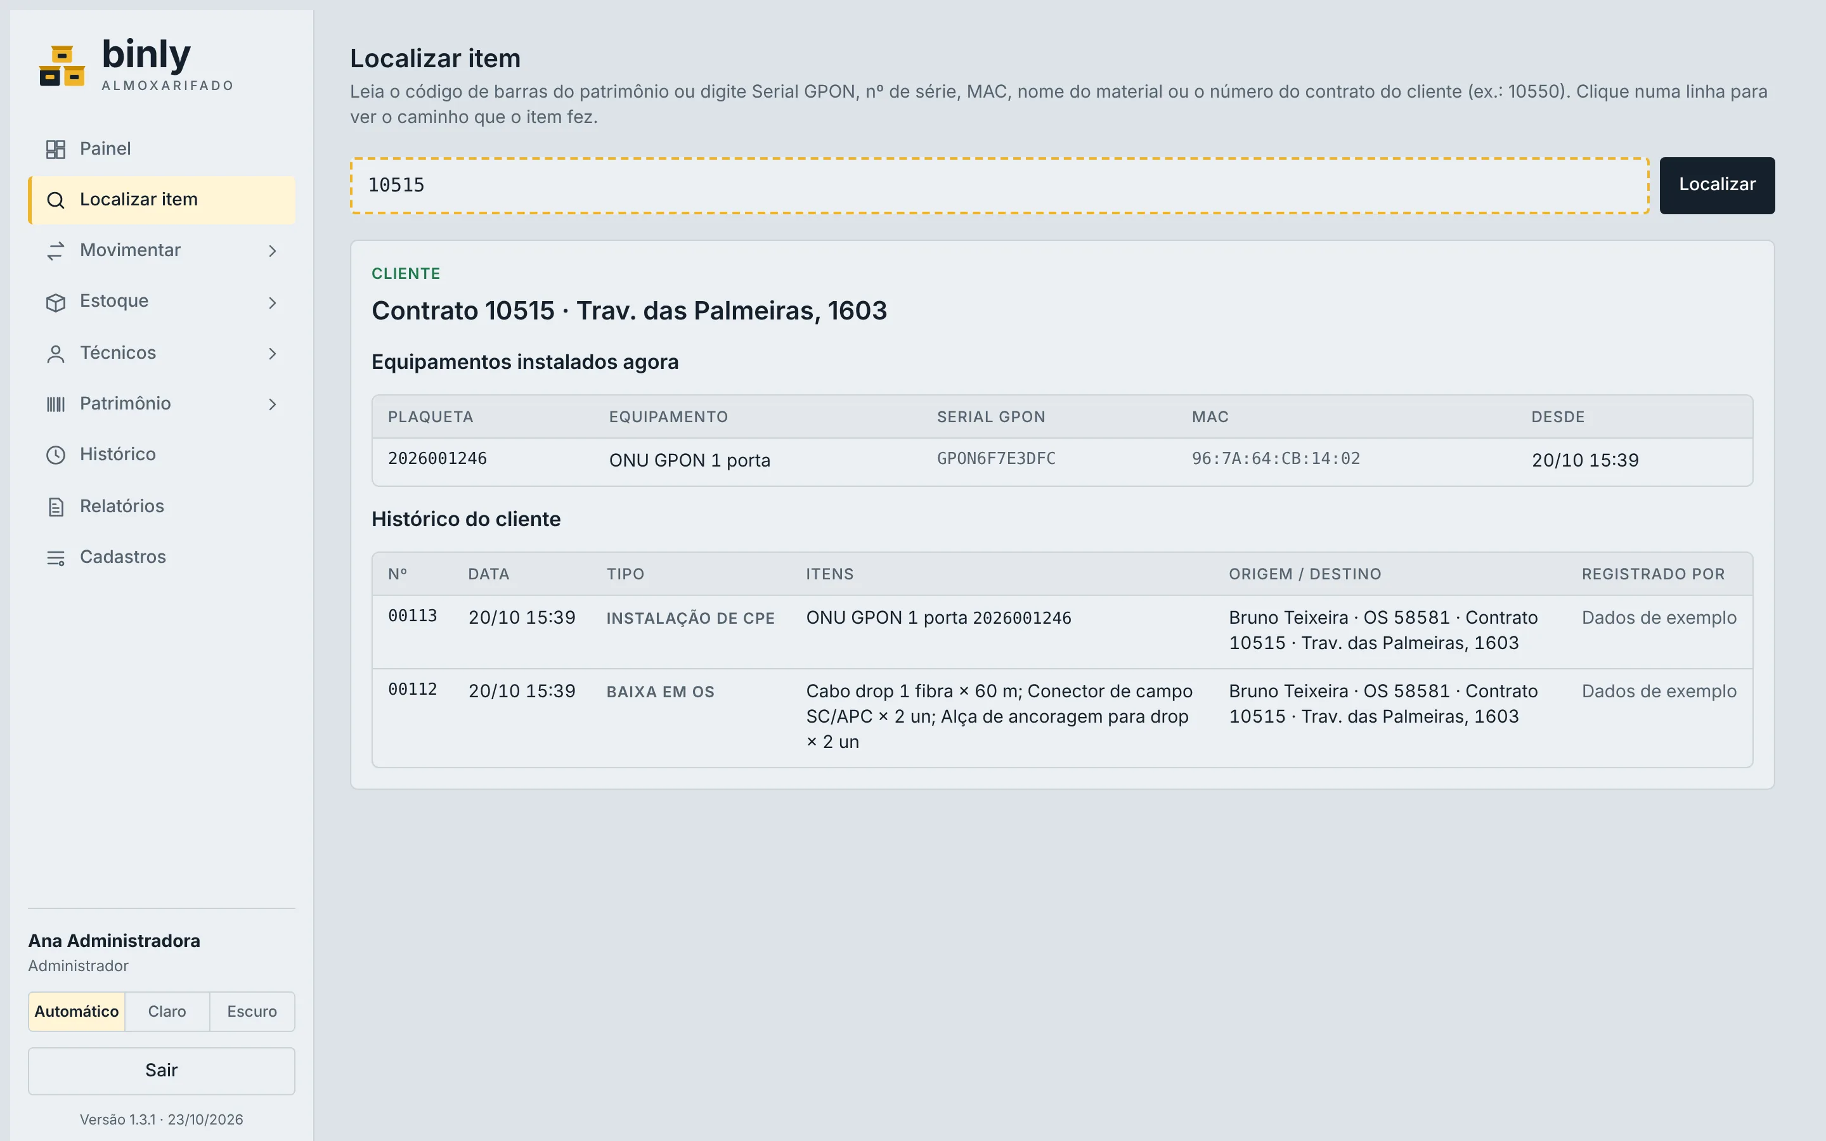Click serial GPON6F7E3DFC
1826x1141 pixels.
pos(996,459)
